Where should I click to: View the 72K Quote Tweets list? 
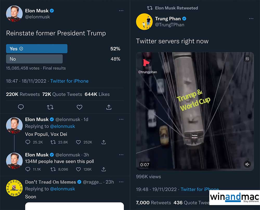[x=62, y=94]
